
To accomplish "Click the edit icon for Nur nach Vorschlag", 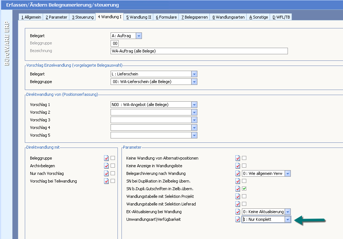I will tap(107, 173).
